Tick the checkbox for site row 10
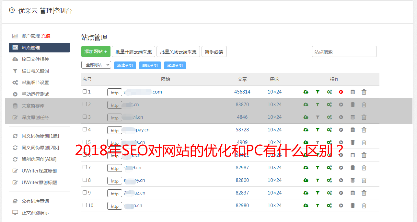 (x=85, y=205)
